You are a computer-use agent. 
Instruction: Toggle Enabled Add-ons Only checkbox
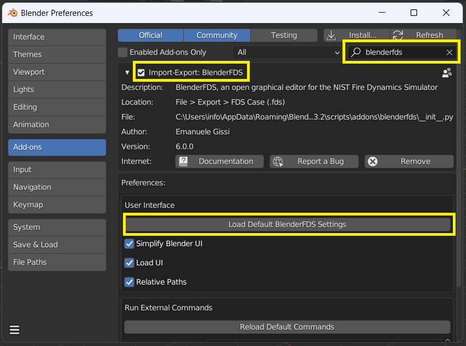click(122, 52)
